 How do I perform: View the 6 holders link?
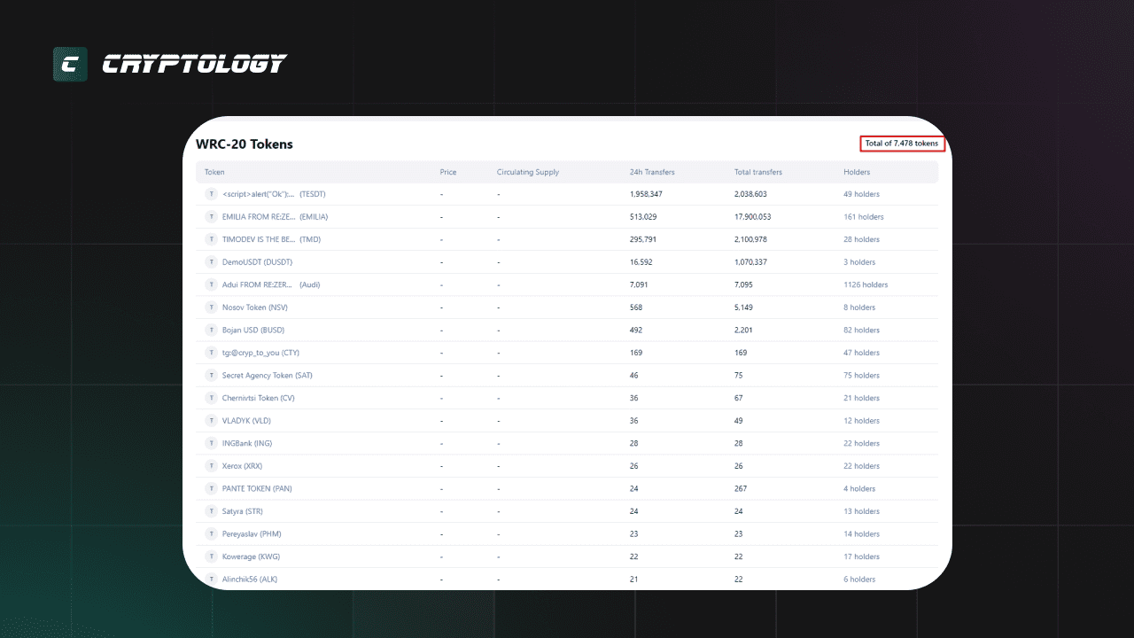pyautogui.click(x=859, y=580)
